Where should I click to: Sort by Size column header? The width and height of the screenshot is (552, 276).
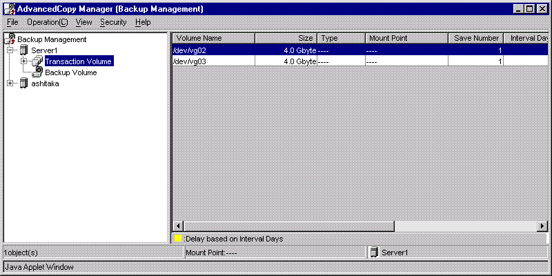286,38
